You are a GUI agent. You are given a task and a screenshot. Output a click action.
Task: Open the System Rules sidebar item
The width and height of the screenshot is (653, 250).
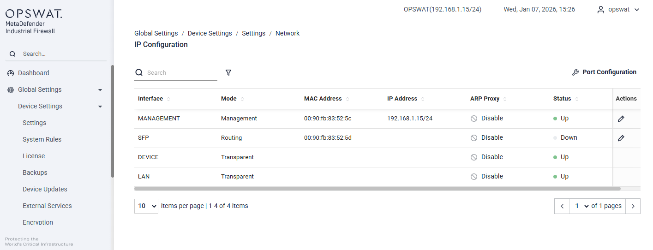(x=42, y=139)
